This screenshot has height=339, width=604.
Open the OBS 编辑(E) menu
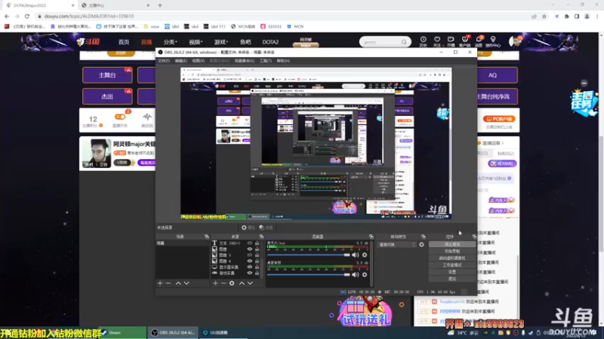[x=180, y=61]
